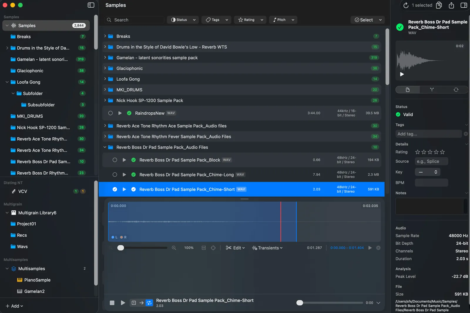
Task: Clear the selection range with the x icon
Action: tap(378, 248)
